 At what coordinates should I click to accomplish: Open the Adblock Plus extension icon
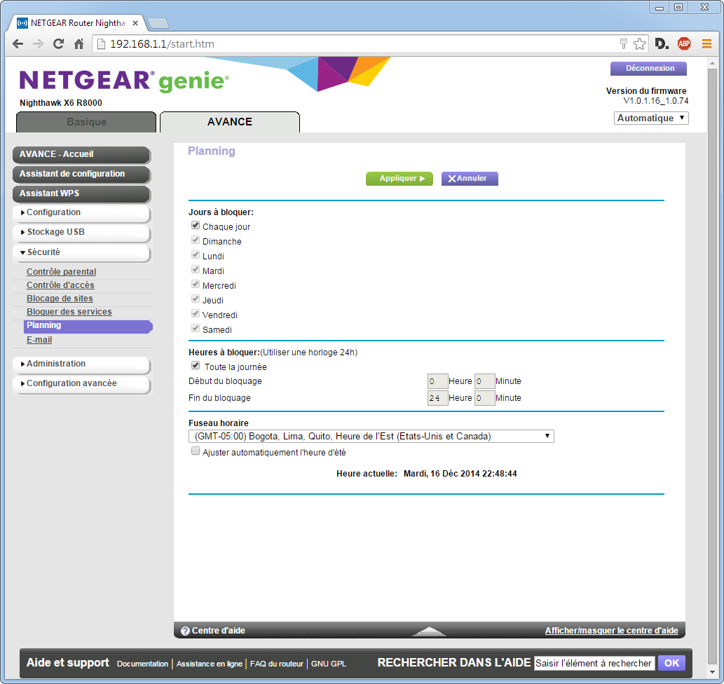tap(683, 44)
